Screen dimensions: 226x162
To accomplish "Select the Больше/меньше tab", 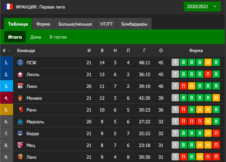I will point(75,24).
